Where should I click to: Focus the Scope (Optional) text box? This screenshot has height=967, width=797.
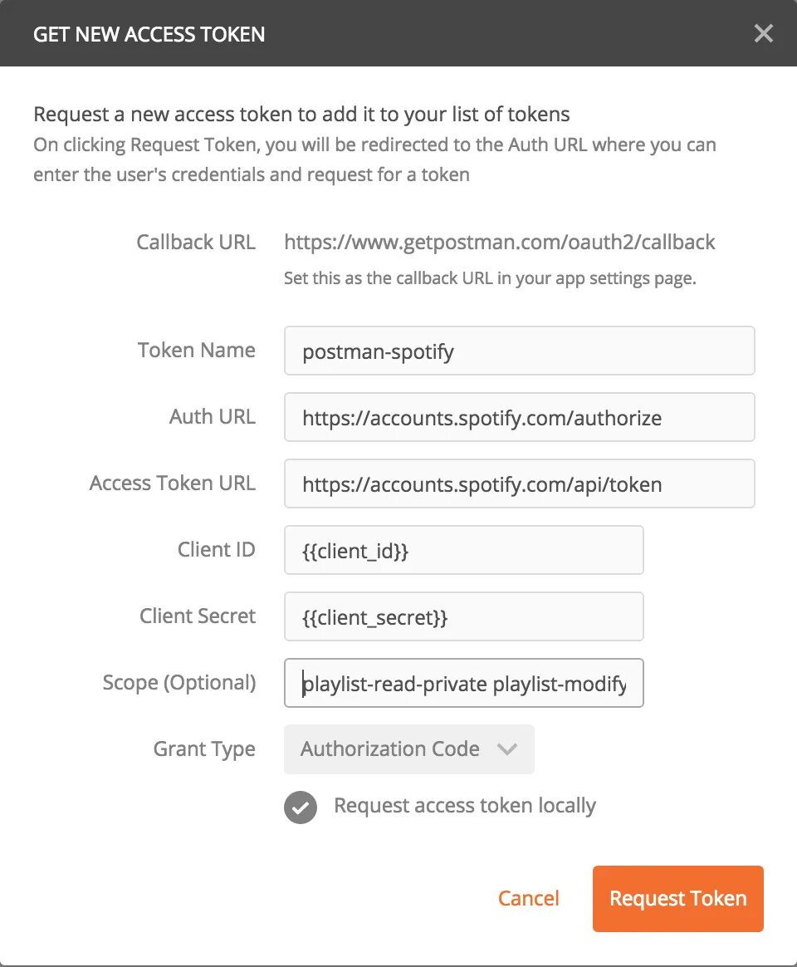(x=463, y=683)
